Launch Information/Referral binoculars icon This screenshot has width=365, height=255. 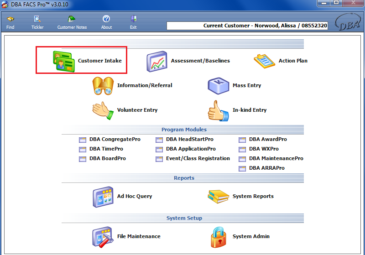click(x=103, y=85)
